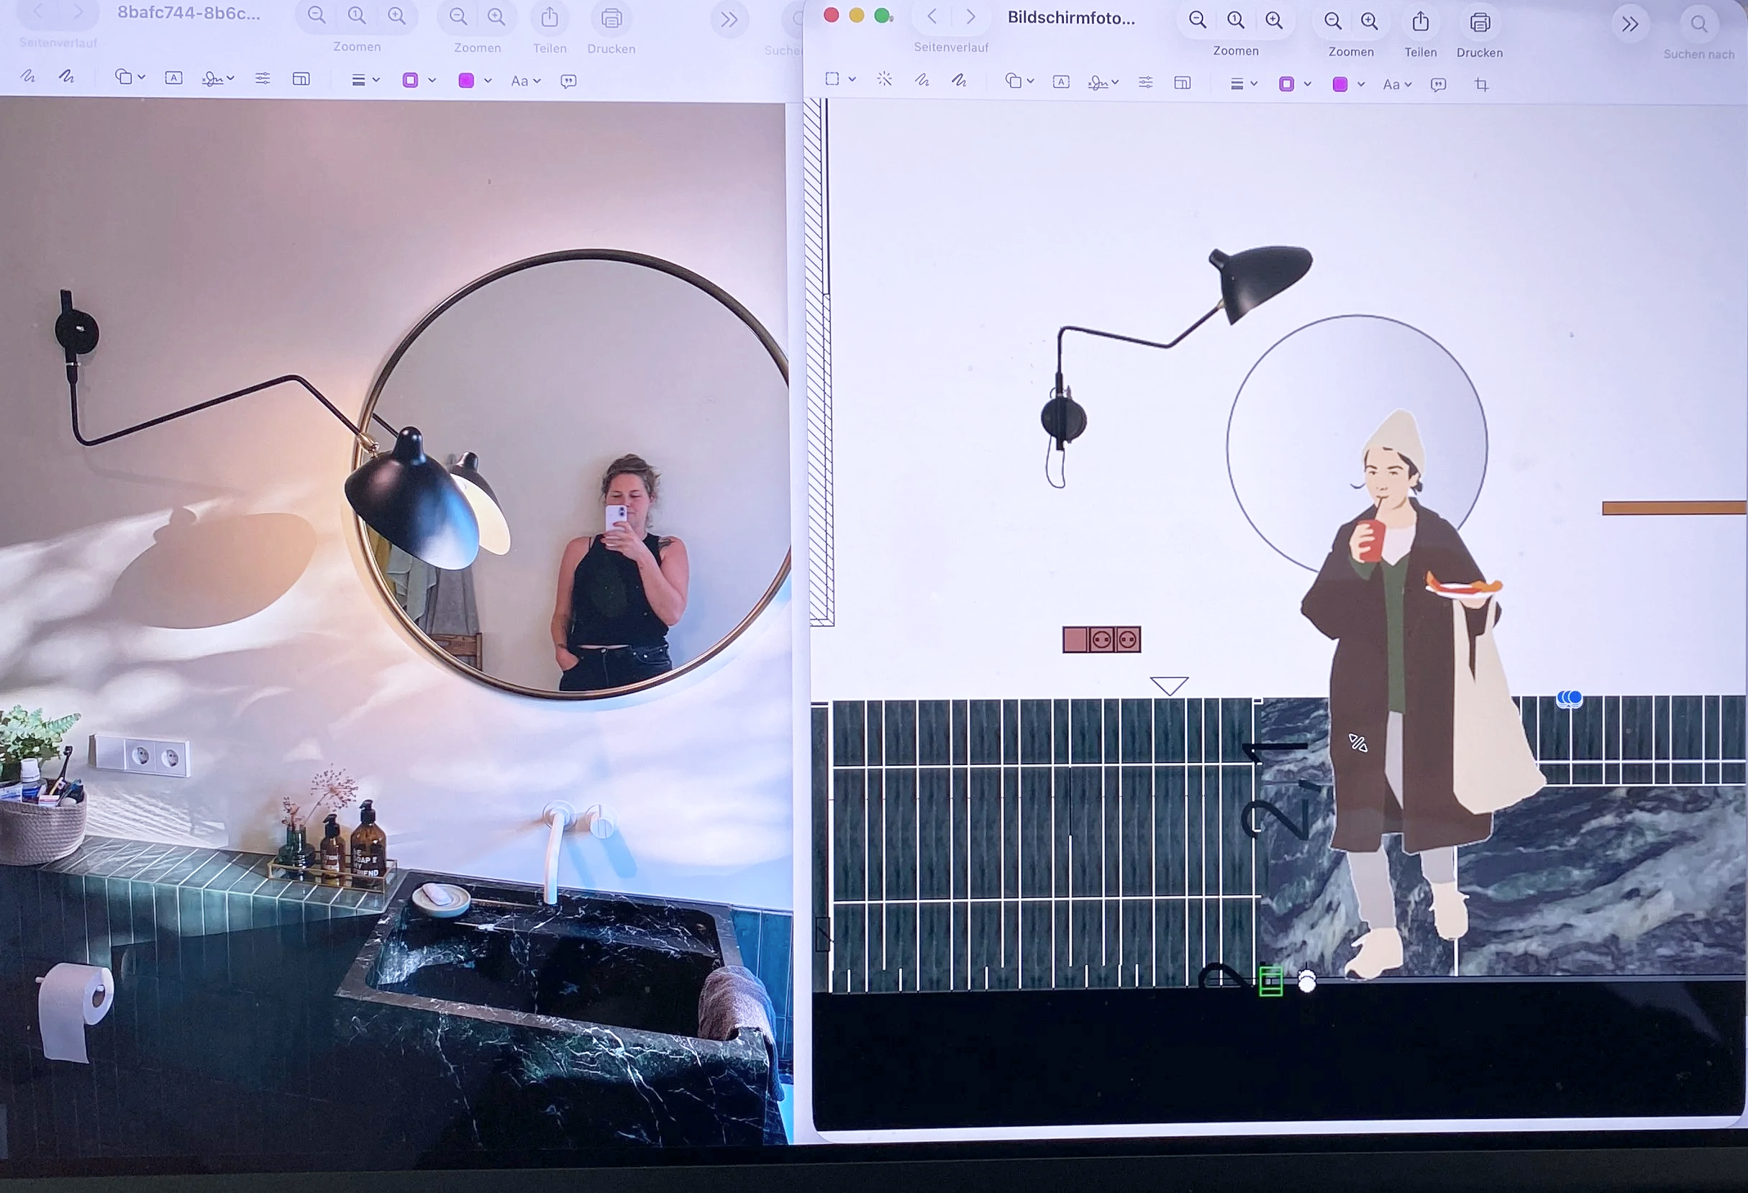This screenshot has height=1193, width=1748.
Task: Open the magenta fill color swatch in right window
Action: [1340, 84]
